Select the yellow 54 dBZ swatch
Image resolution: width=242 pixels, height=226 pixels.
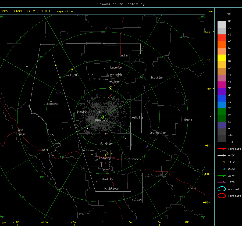click(x=222, y=58)
